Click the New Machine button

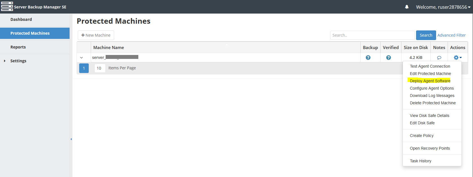(x=96, y=35)
